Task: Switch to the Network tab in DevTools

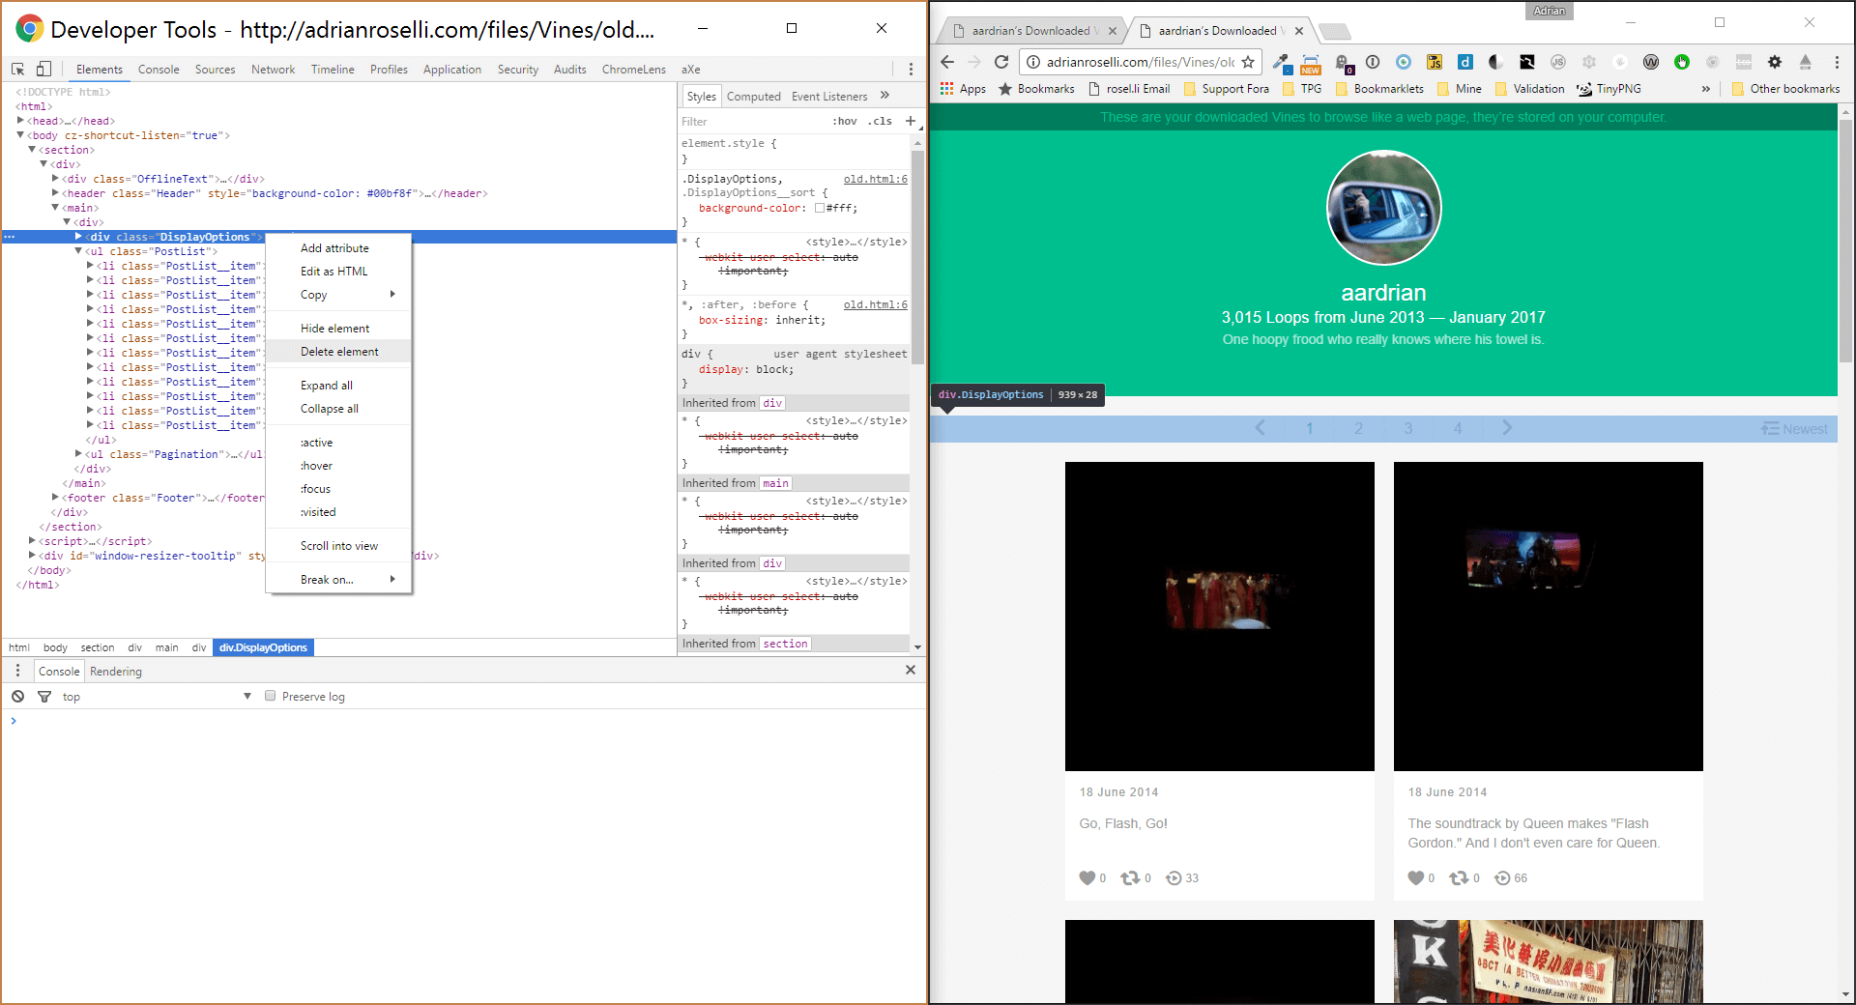Action: click(x=273, y=70)
